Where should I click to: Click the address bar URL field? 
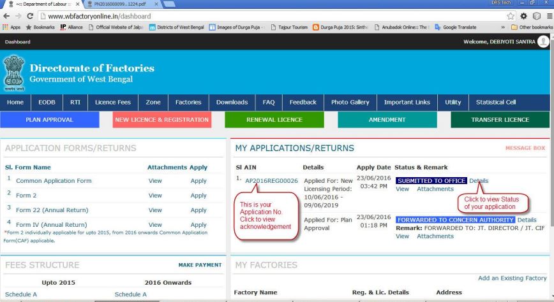coord(272,16)
